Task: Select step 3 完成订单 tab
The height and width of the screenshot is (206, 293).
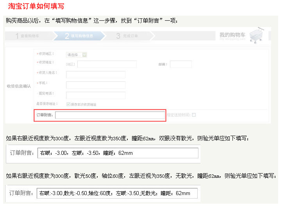Action: [129, 36]
